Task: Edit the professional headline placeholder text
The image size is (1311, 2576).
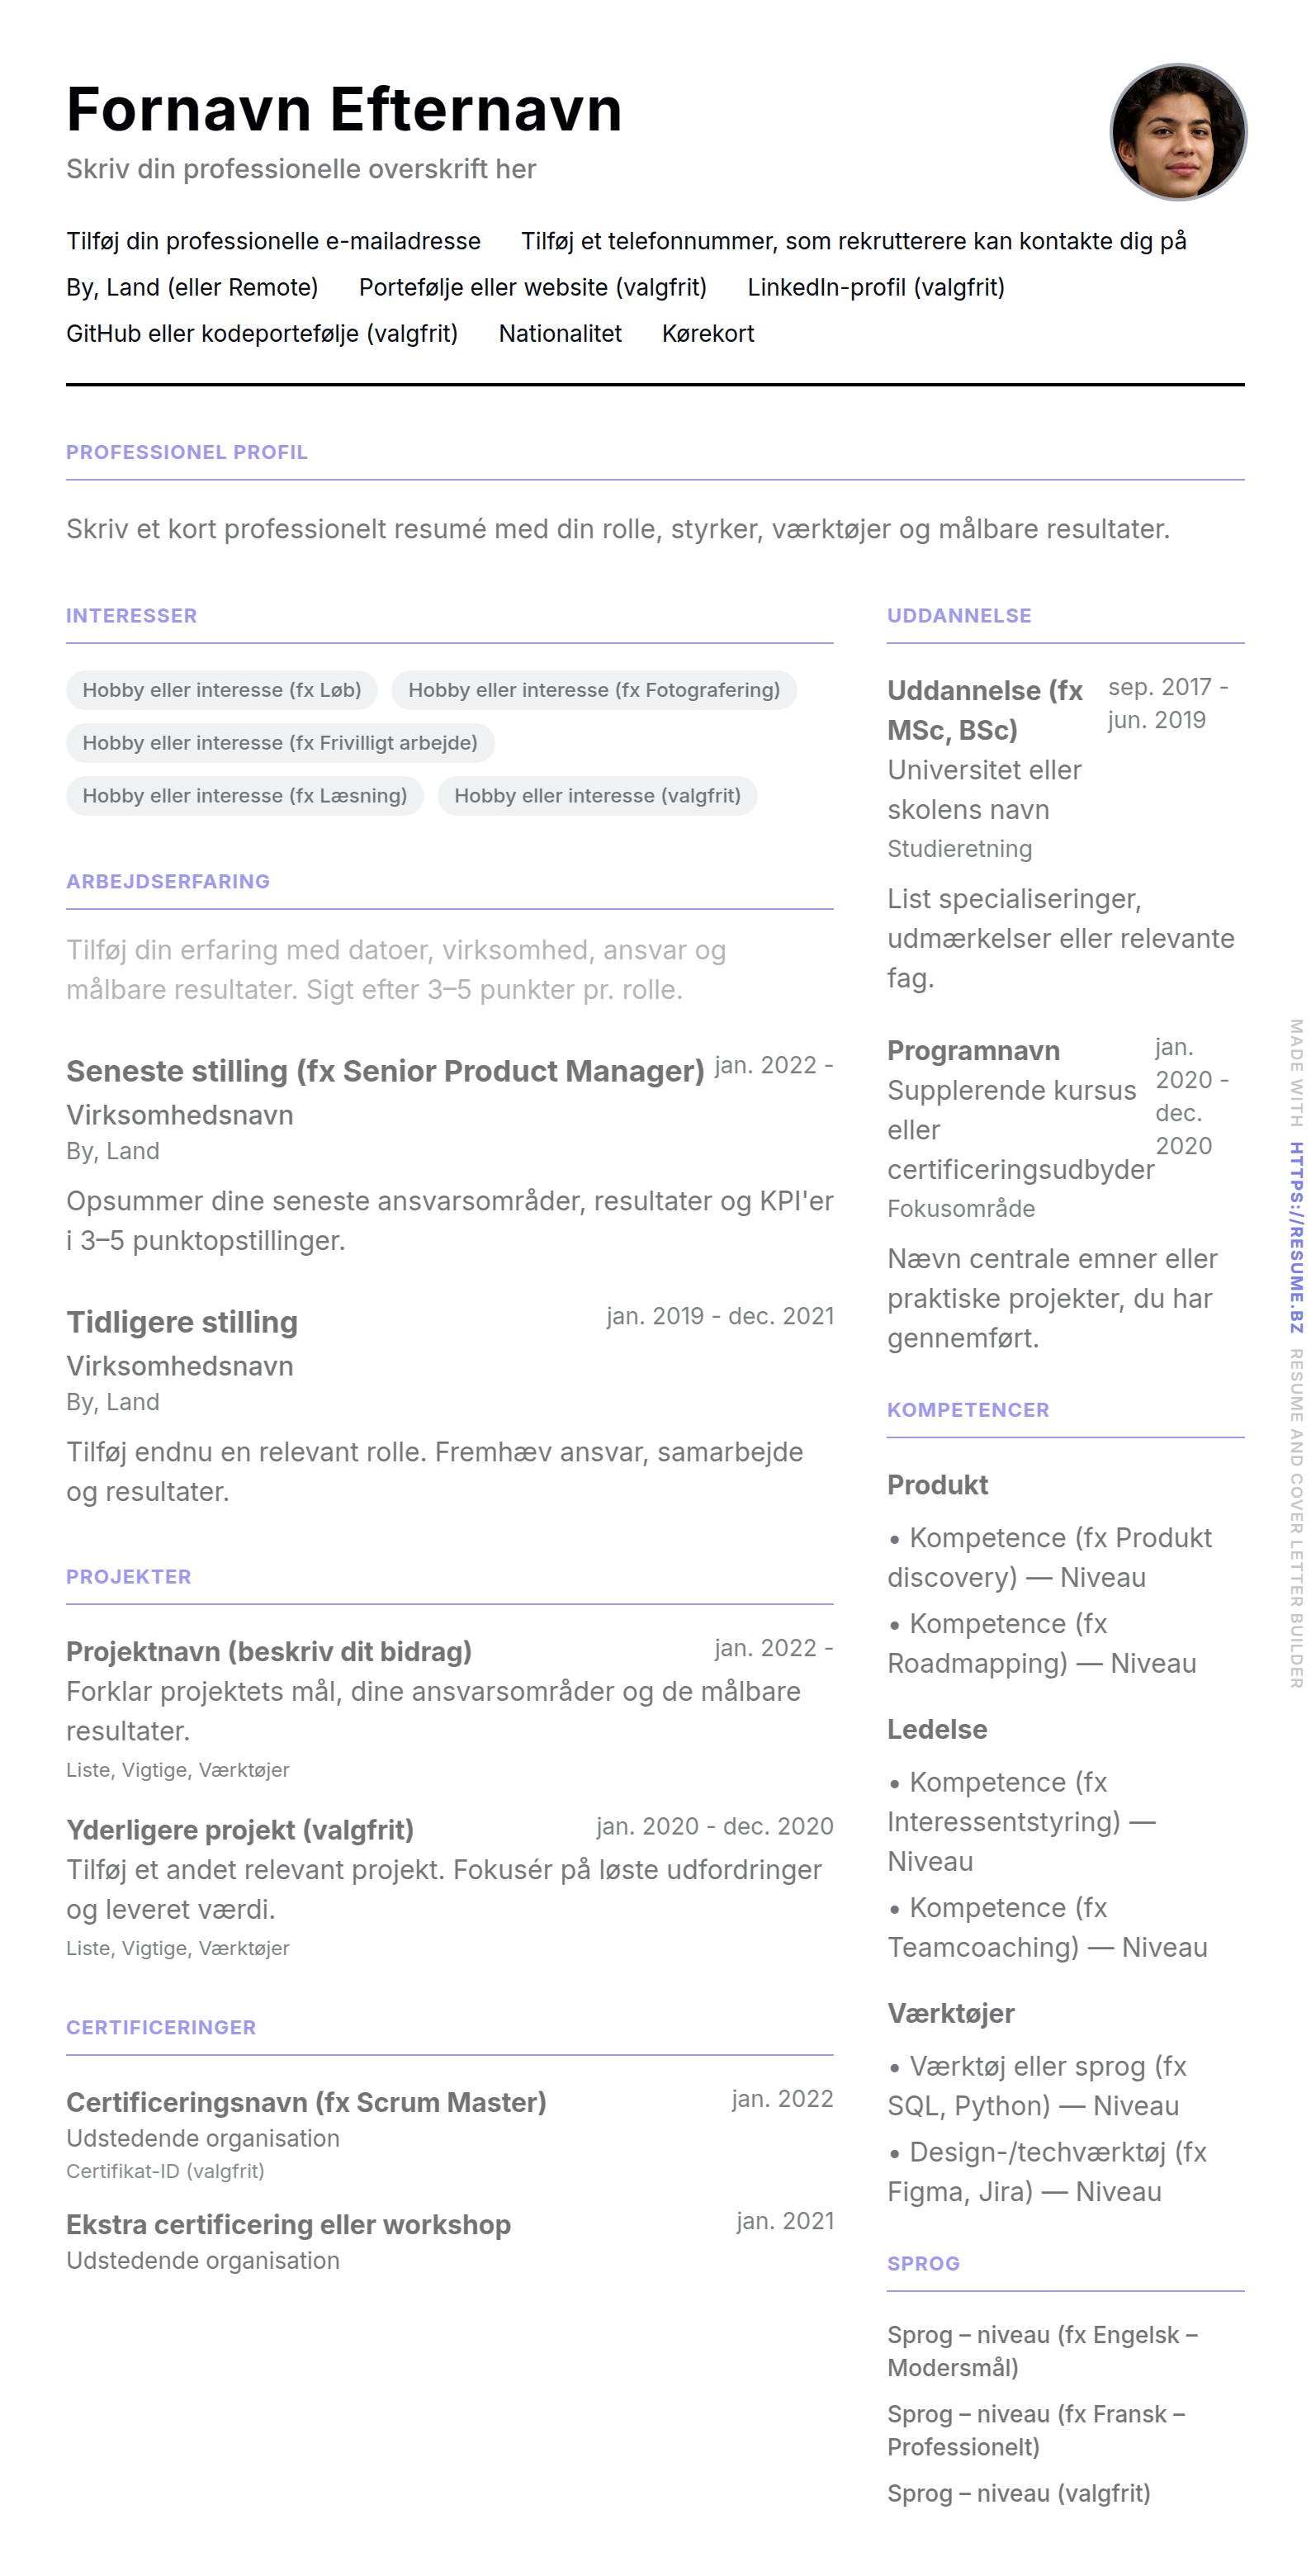Action: coord(301,169)
